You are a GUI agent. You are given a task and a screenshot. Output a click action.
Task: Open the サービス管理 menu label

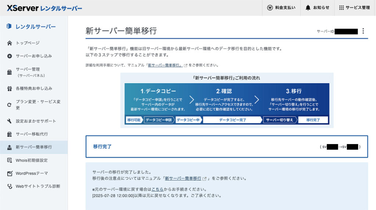[x=358, y=8]
